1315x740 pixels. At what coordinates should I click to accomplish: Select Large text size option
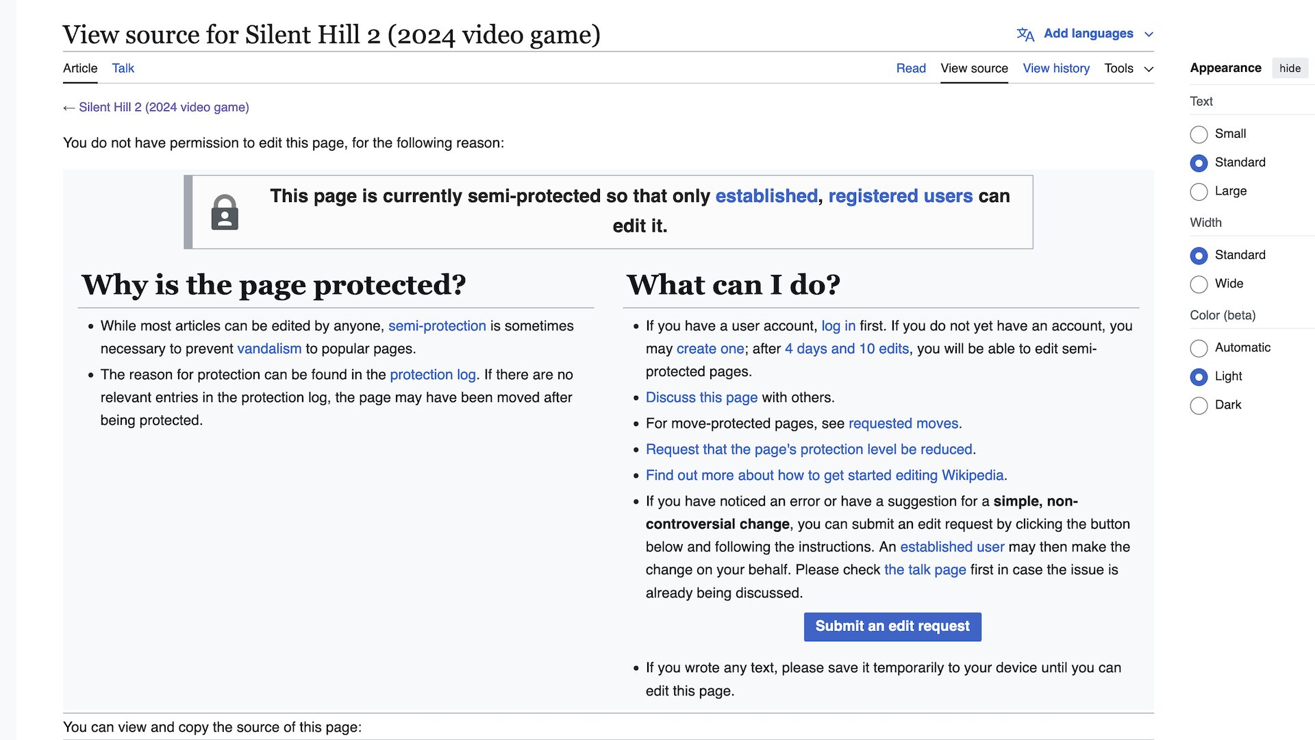[1199, 192]
